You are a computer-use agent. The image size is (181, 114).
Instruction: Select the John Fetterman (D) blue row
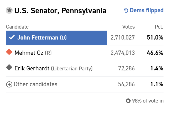tap(56, 38)
